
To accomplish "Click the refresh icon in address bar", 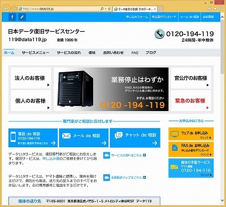I will [110, 8].
